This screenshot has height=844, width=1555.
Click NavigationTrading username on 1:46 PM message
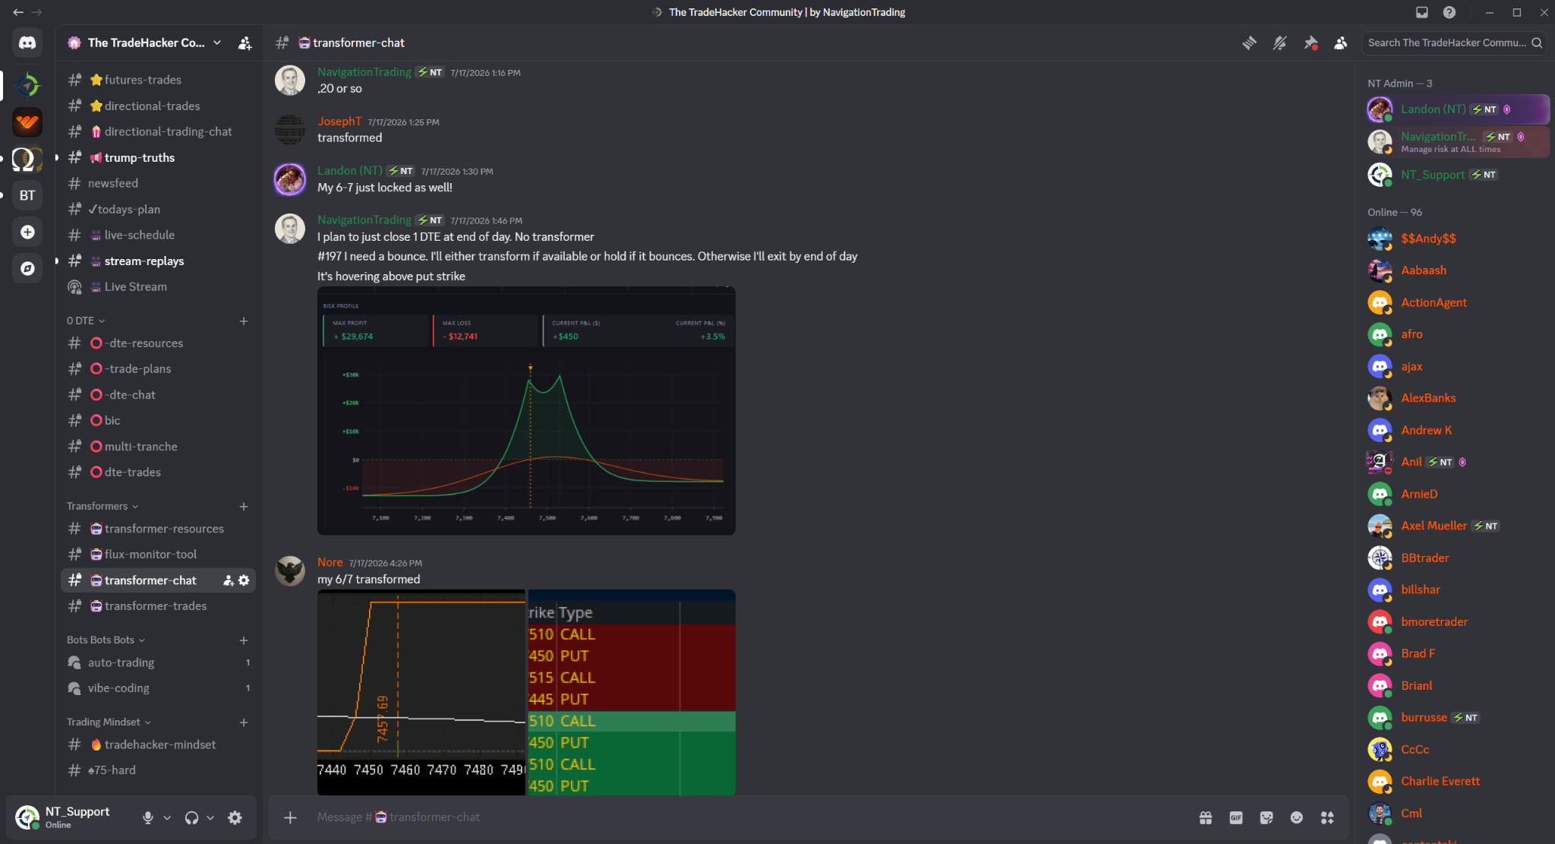tap(364, 220)
